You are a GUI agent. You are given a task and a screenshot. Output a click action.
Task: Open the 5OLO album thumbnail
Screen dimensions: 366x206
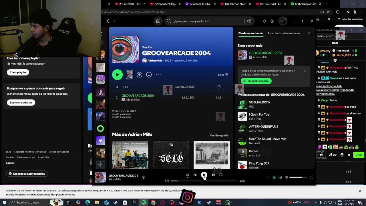tap(171, 154)
